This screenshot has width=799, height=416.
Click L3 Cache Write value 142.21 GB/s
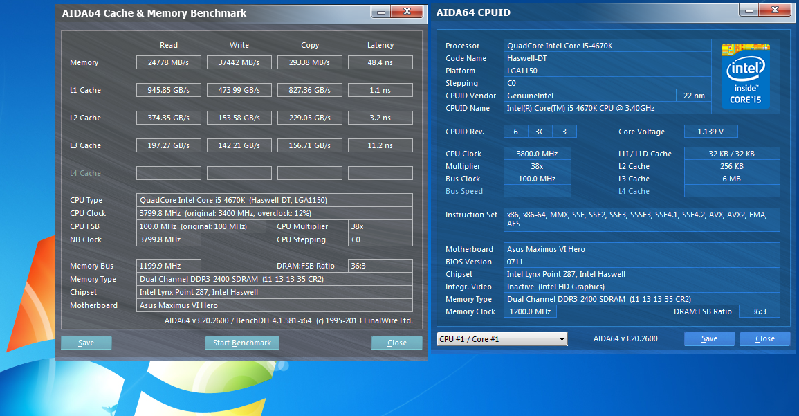pyautogui.click(x=239, y=145)
